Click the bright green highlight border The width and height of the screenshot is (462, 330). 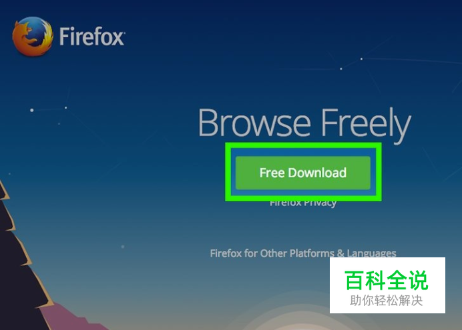(303, 145)
